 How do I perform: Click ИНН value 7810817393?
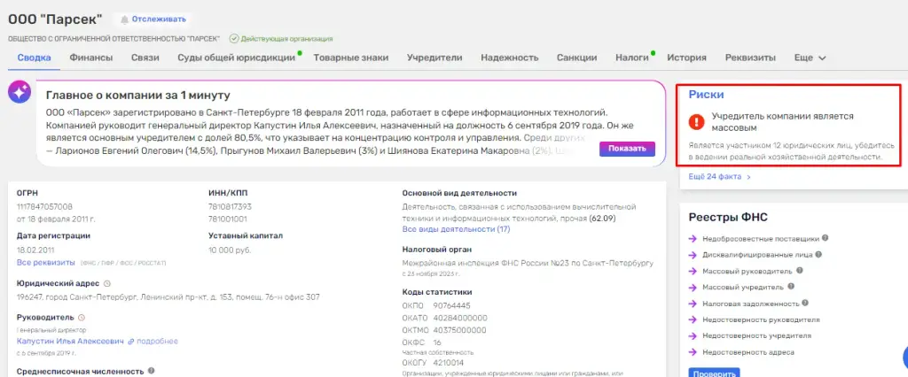[x=230, y=207]
